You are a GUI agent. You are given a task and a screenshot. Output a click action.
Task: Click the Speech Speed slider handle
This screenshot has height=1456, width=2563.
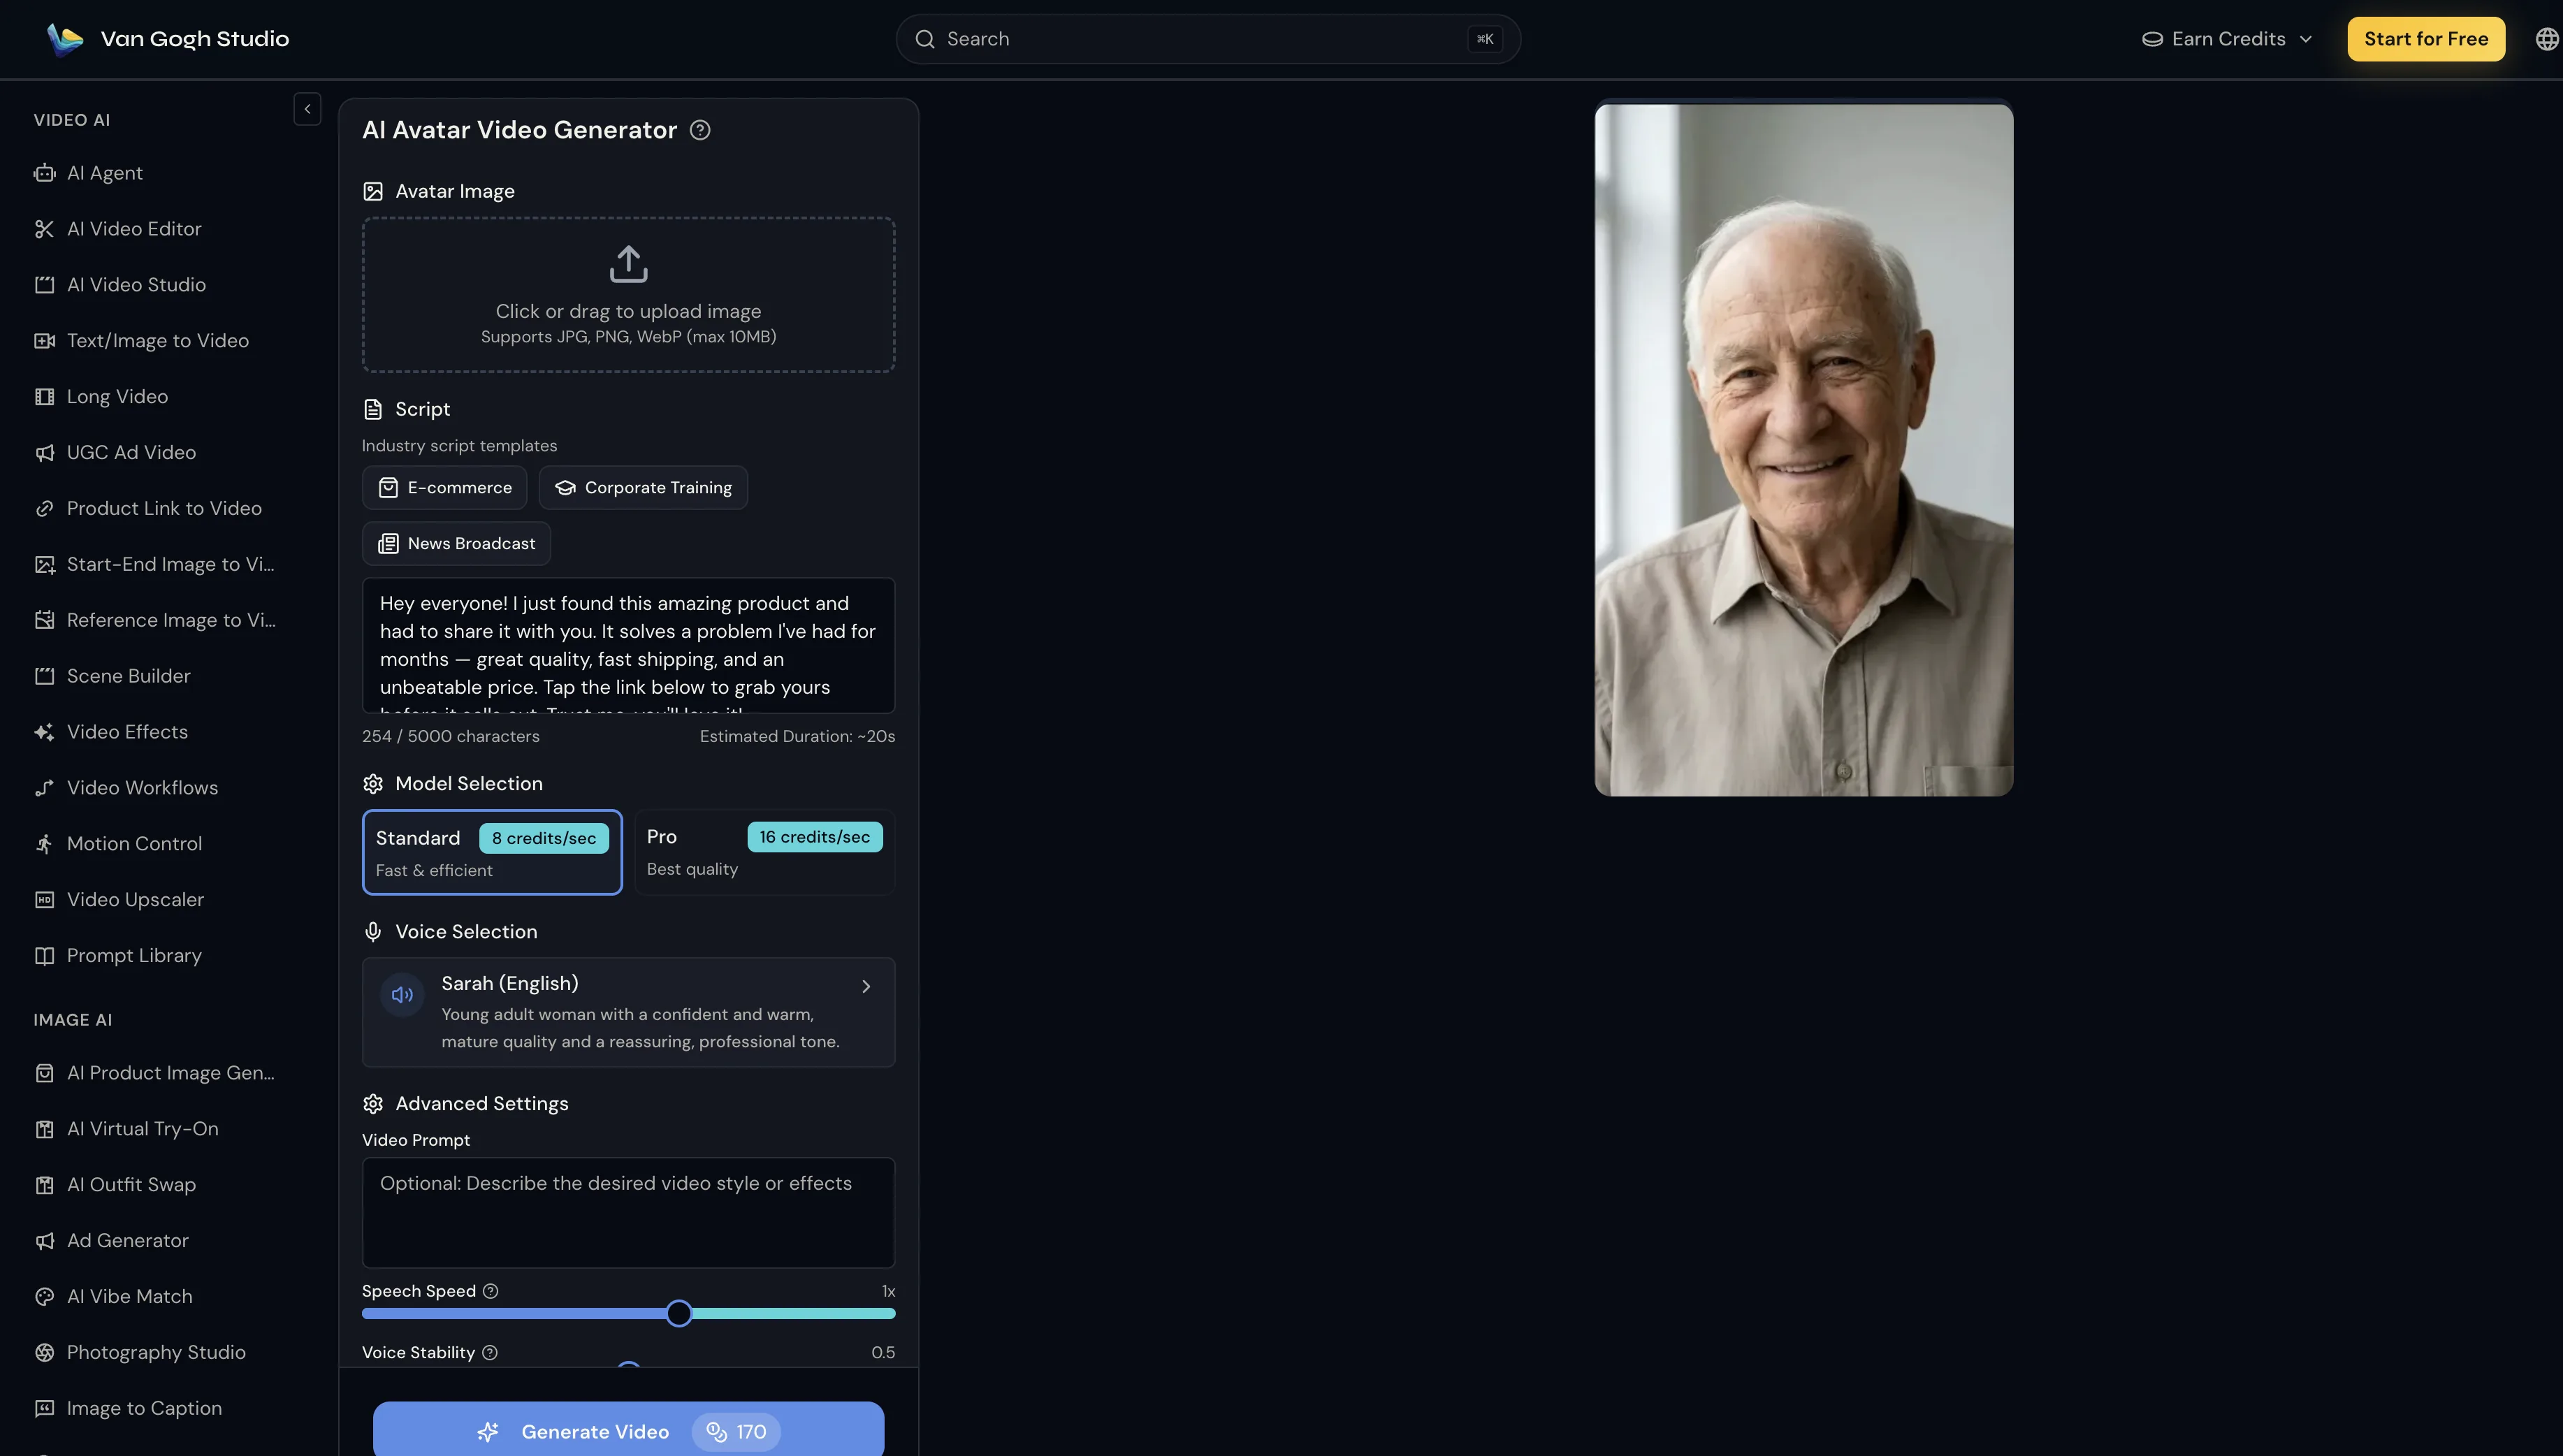pos(679,1314)
